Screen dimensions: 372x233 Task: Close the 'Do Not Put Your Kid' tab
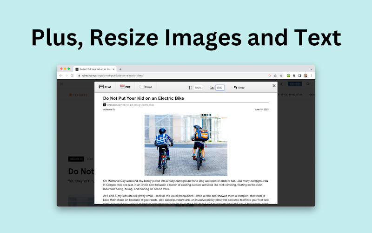pos(113,69)
